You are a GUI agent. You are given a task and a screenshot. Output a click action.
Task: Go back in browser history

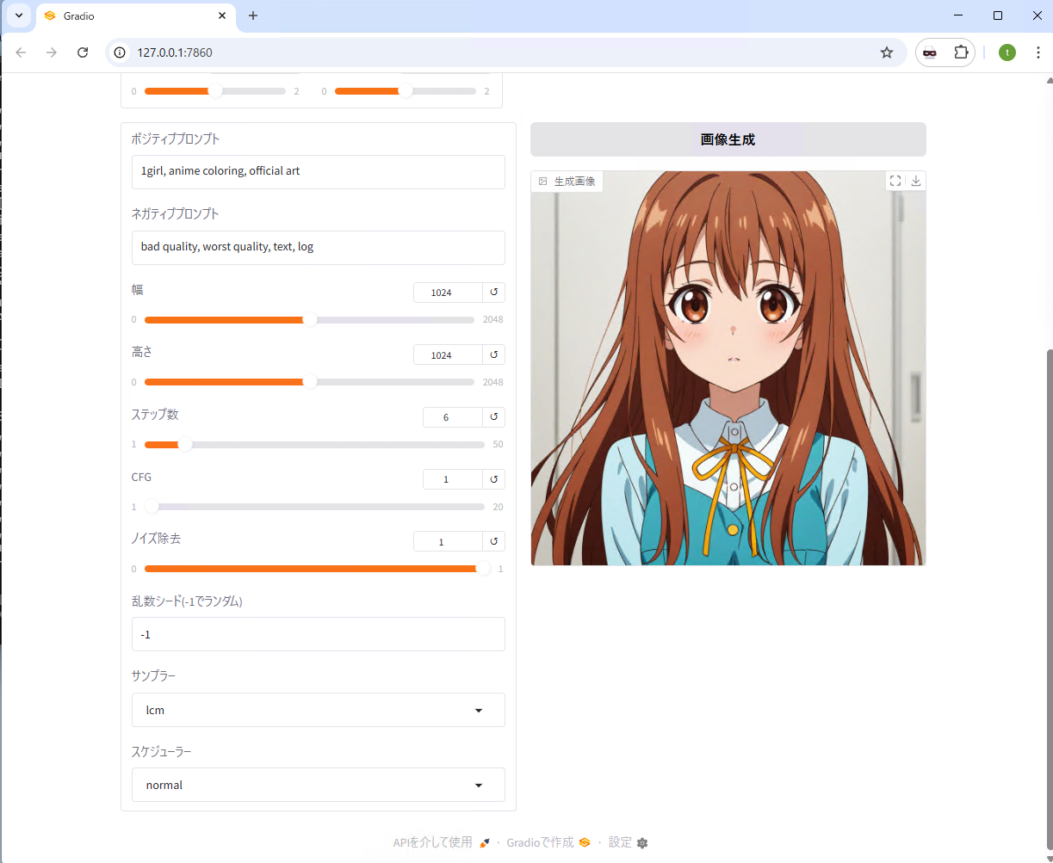coord(22,52)
